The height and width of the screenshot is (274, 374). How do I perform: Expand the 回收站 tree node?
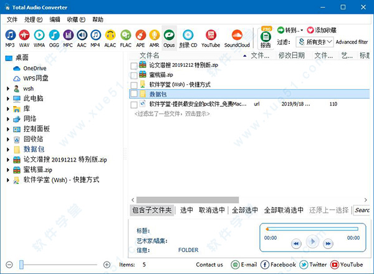coord(8,139)
